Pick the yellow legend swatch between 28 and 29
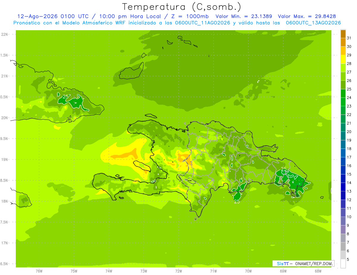Image resolution: width=357 pixels, height=275 pixels. pyautogui.click(x=343, y=59)
